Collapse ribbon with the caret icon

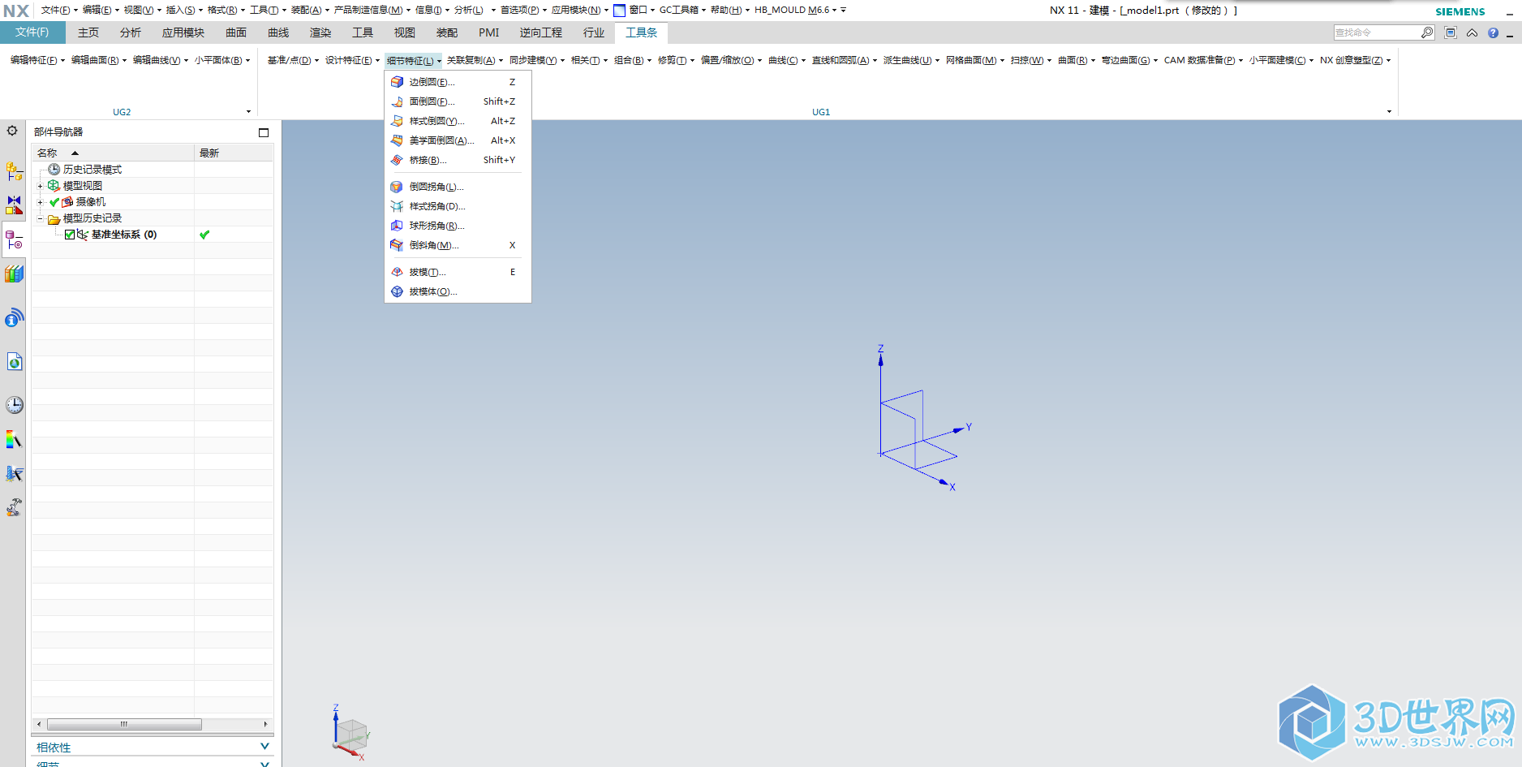pos(1472,33)
